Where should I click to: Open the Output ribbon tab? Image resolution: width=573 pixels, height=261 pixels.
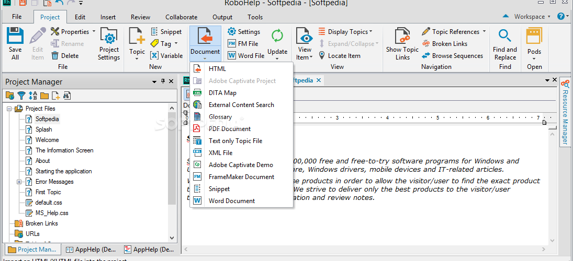pos(222,17)
